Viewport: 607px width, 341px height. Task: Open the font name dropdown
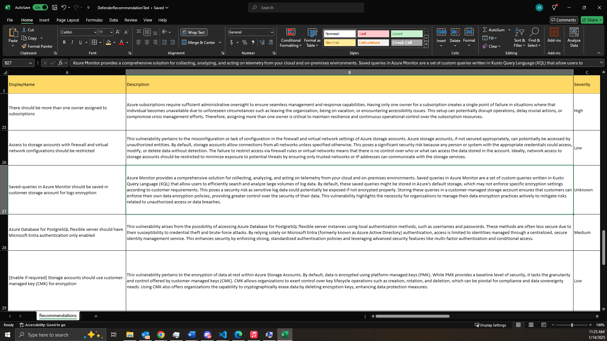[x=95, y=32]
